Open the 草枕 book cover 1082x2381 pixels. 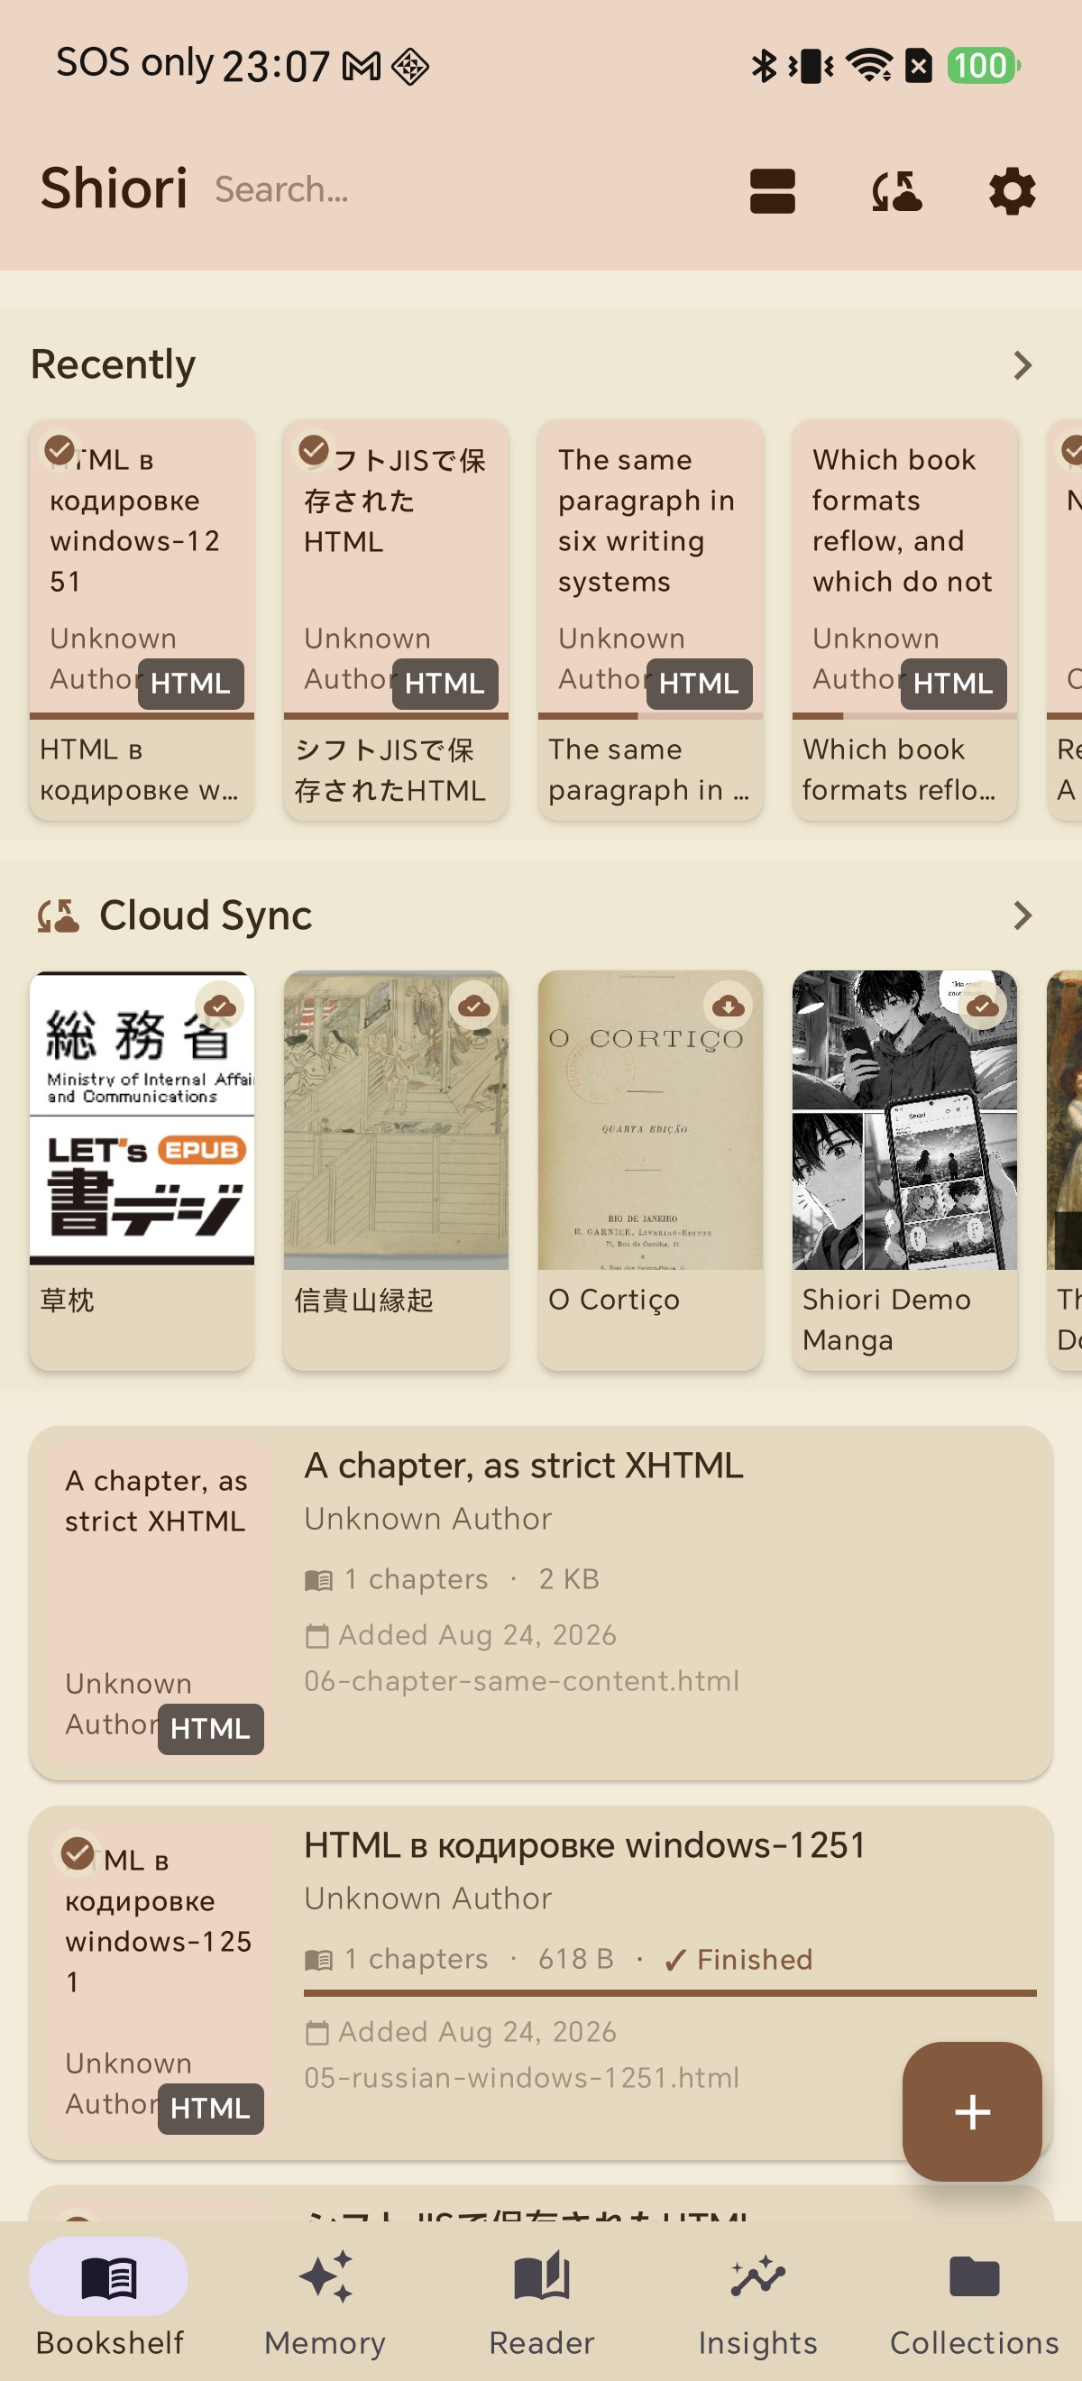(142, 1118)
